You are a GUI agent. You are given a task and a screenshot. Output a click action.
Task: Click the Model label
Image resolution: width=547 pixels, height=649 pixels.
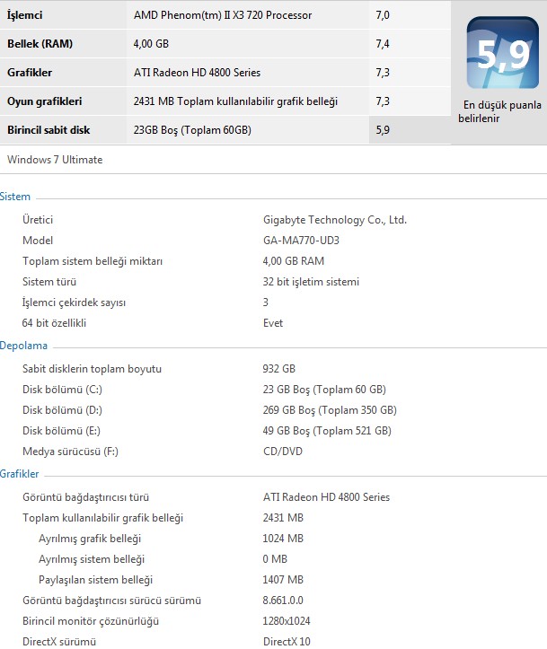coord(38,240)
